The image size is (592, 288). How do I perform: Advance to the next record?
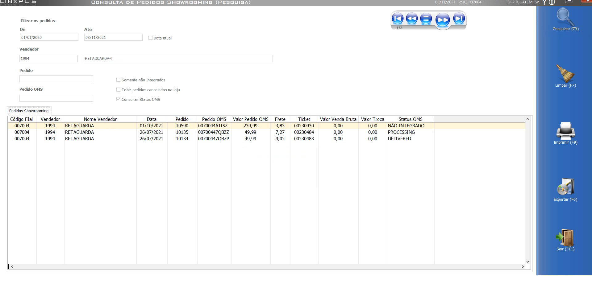click(x=443, y=20)
